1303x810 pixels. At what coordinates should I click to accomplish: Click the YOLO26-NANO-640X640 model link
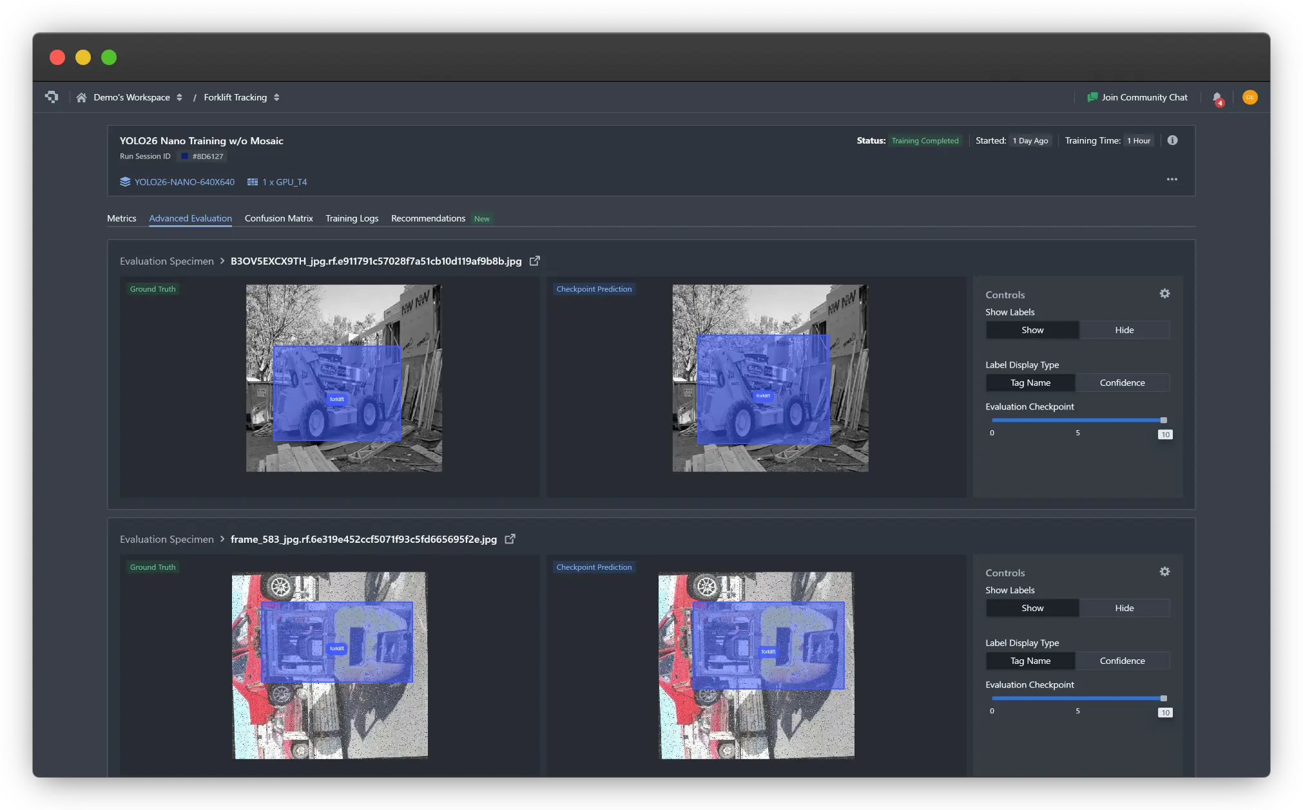pyautogui.click(x=184, y=182)
